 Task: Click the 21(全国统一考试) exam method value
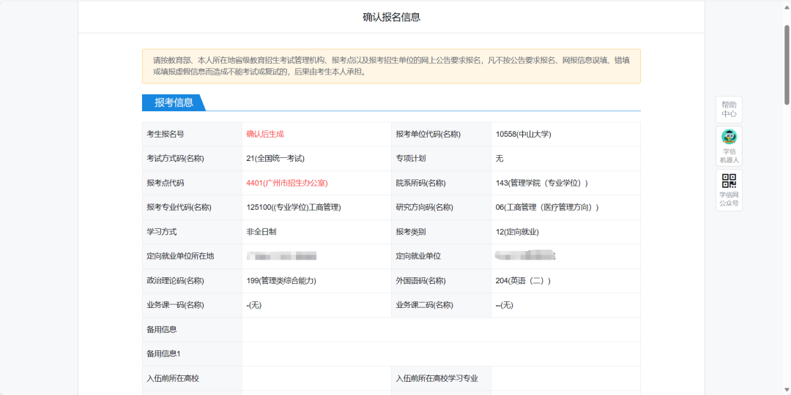click(x=275, y=158)
